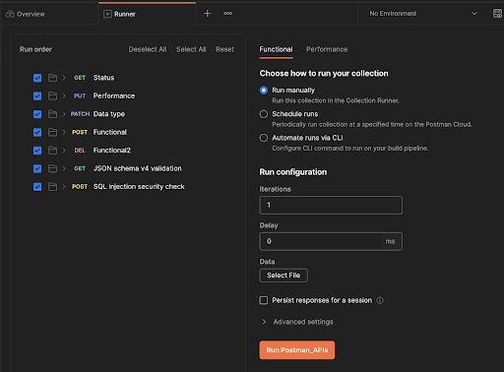Viewport: 504px width, 372px height.
Task: Select the Schedule runs radio option
Action: coord(264,114)
